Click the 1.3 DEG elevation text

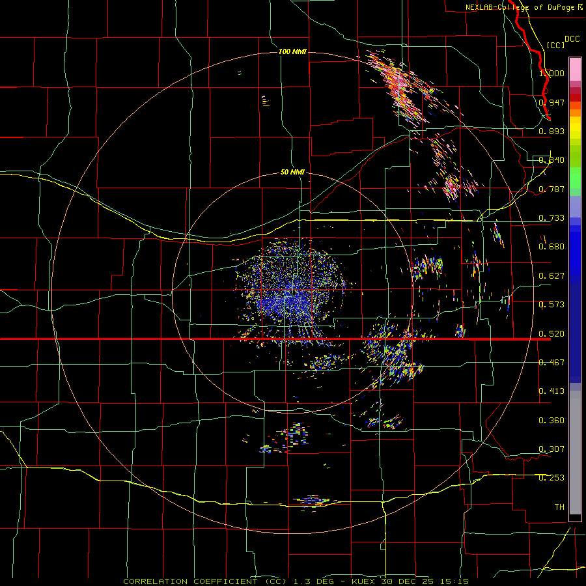pyautogui.click(x=314, y=581)
